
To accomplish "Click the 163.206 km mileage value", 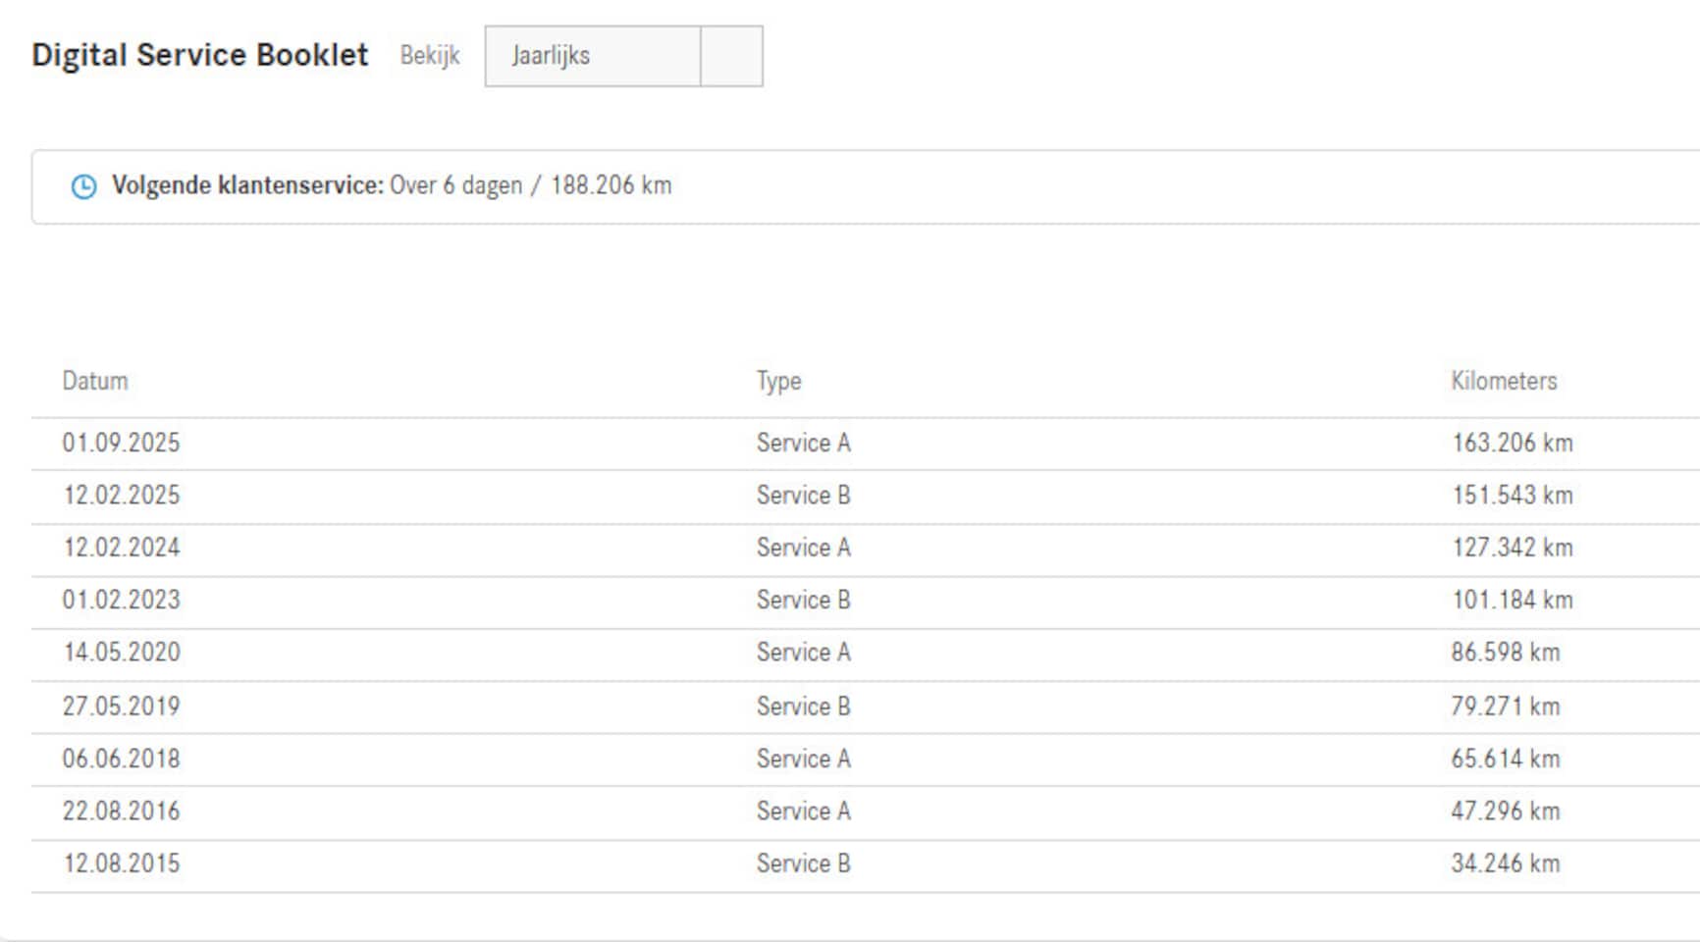I will click(x=1513, y=444).
